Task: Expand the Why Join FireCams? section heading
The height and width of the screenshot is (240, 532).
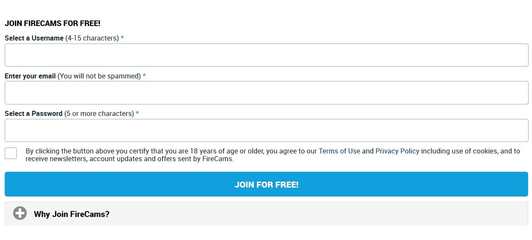Action: pos(72,214)
